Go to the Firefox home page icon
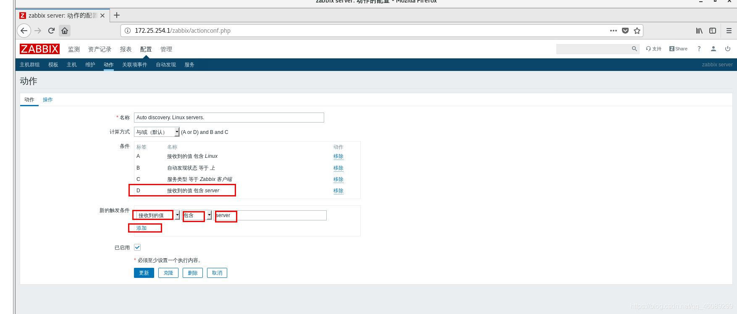This screenshot has height=314, width=737. point(65,31)
